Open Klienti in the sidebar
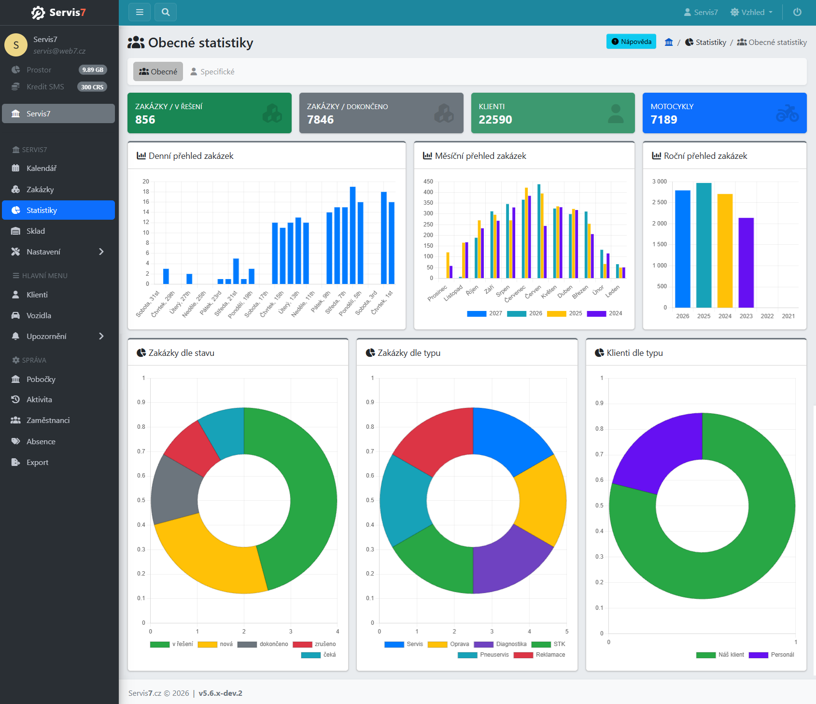Viewport: 816px width, 704px height. pyautogui.click(x=58, y=295)
